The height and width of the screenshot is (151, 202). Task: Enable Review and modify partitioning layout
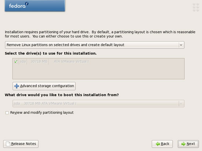[7, 113]
